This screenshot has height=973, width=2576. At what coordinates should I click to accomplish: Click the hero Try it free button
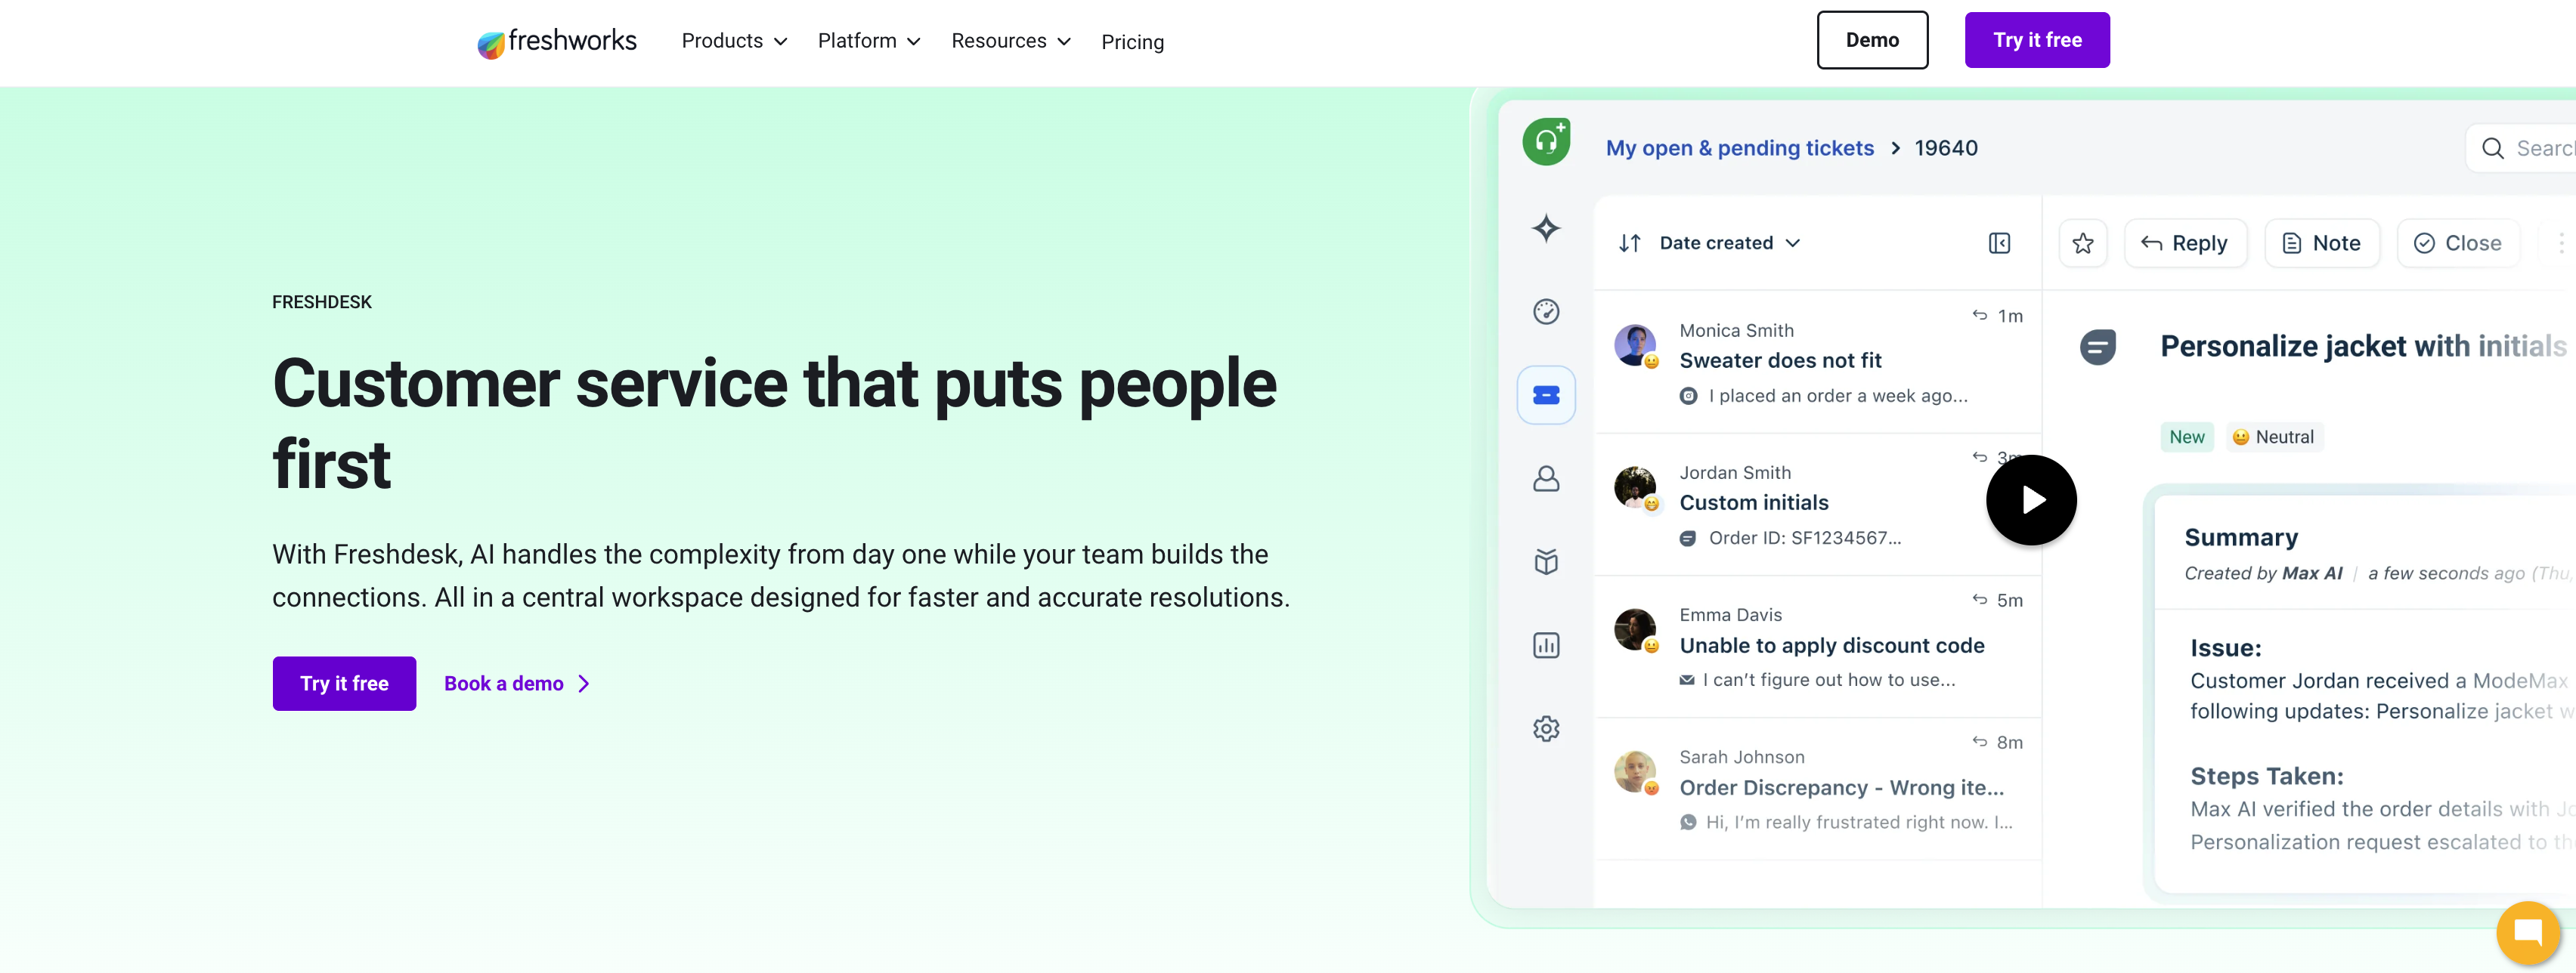click(344, 684)
